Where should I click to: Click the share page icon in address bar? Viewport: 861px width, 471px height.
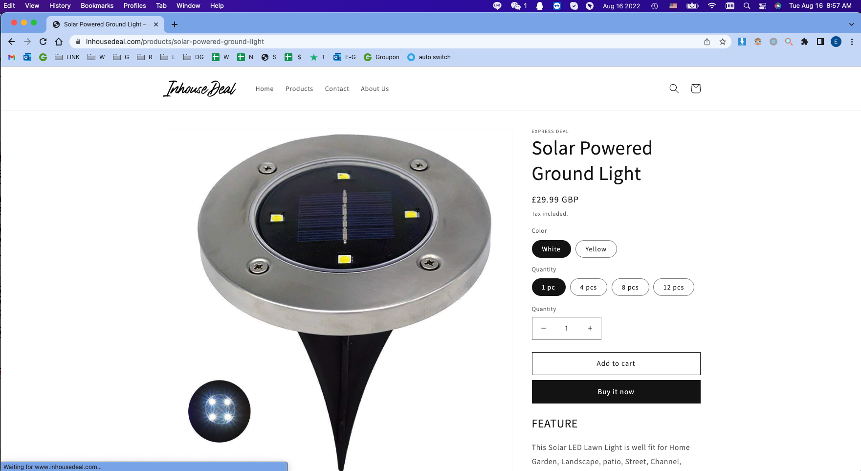tap(707, 42)
